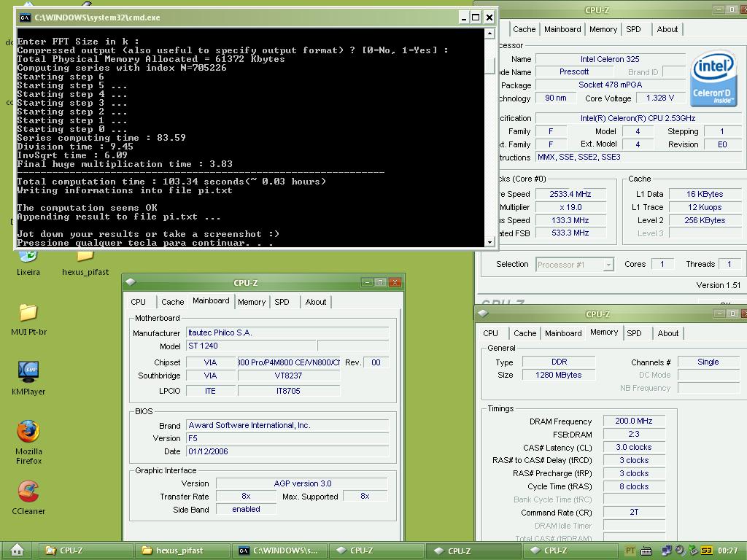Open Mainboard tab in top CPU-Z window
Viewport: 747px width, 560px height.
(562, 29)
